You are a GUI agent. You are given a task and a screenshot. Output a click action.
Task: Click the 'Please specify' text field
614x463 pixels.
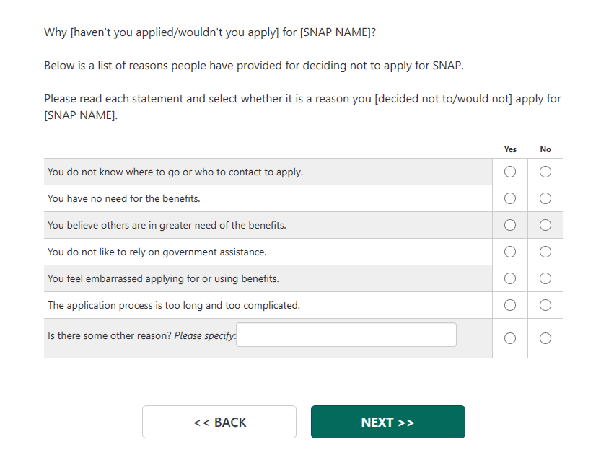[346, 335]
